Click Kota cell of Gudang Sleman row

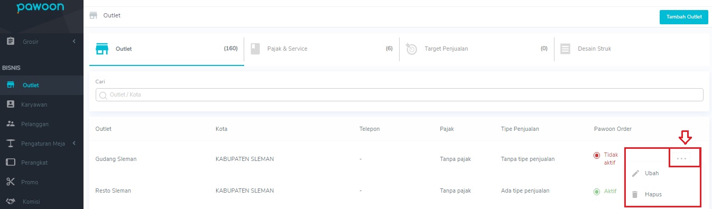coord(245,159)
